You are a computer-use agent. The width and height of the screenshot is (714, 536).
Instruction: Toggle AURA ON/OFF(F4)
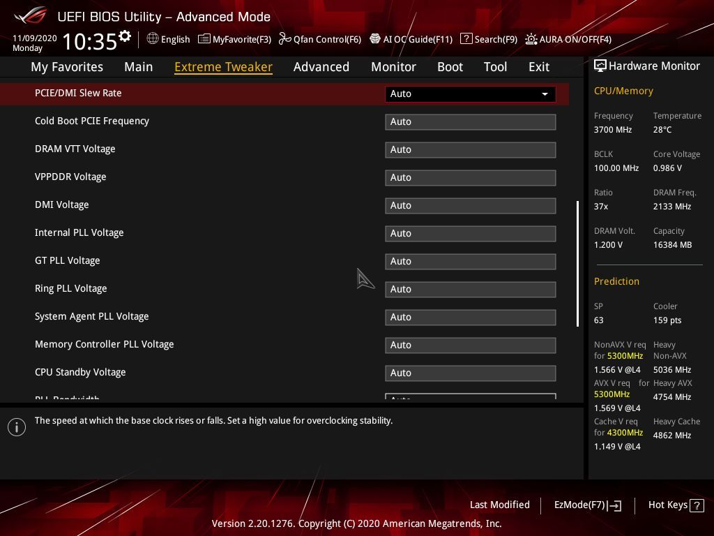pyautogui.click(x=568, y=39)
